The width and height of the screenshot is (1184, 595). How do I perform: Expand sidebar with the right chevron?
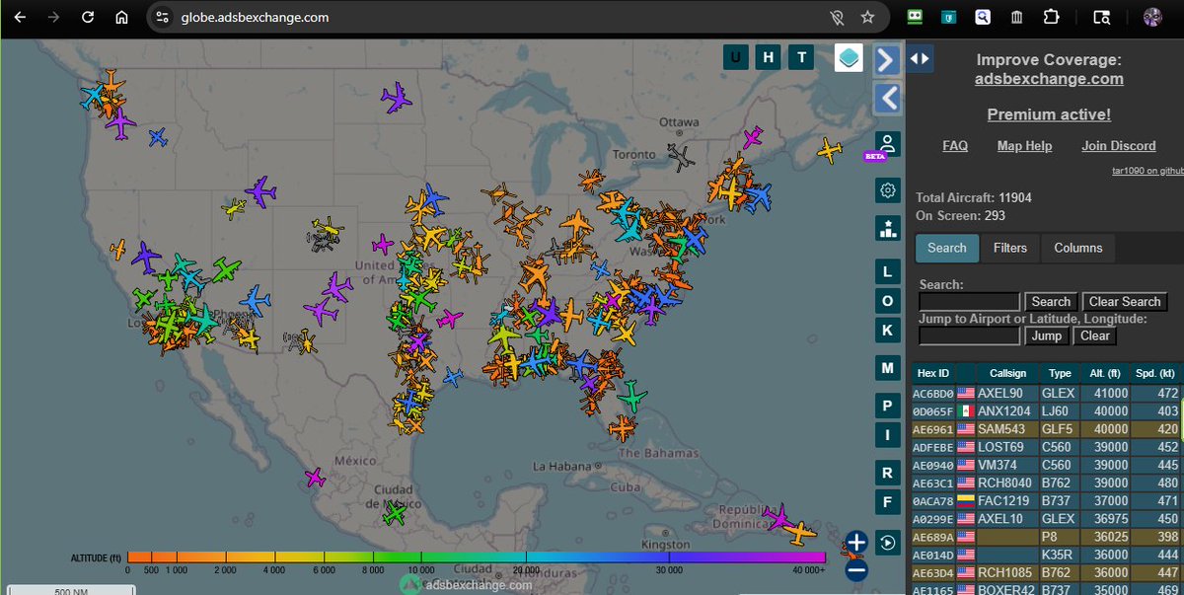point(888,60)
